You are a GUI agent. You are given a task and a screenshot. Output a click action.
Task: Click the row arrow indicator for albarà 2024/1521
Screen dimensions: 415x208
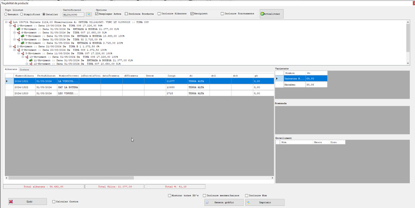[x=7, y=81]
